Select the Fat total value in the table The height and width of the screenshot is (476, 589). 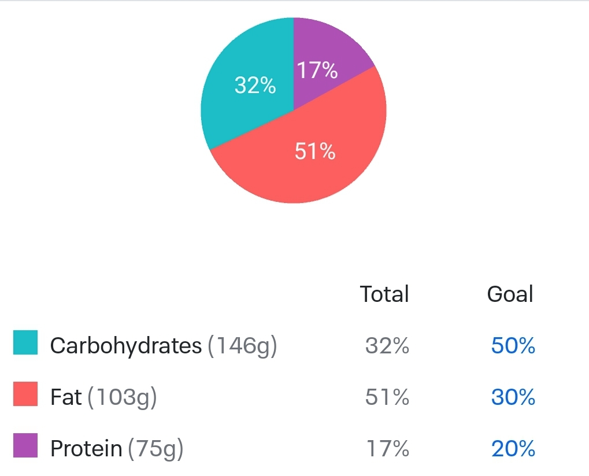click(387, 397)
